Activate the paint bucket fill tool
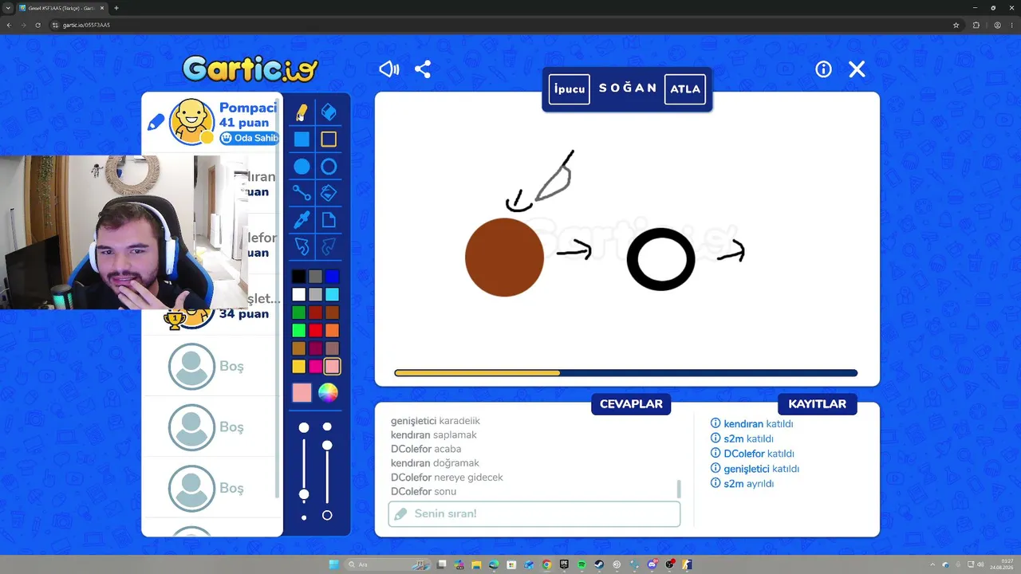Screen dimensions: 1021x574 (x=329, y=193)
